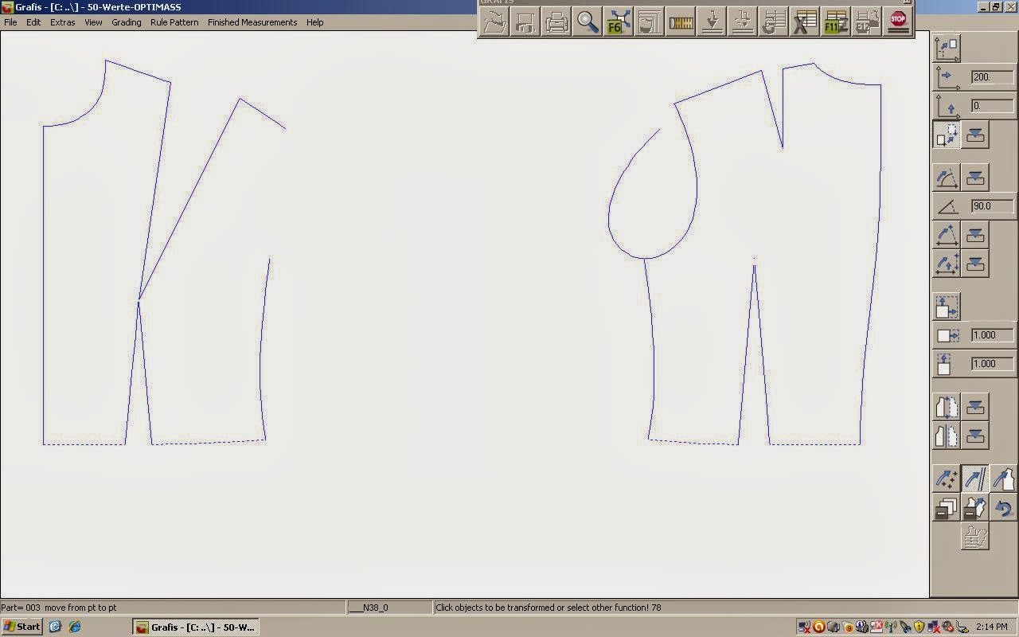This screenshot has height=637, width=1019.
Task: Open down-arrow button beside rotate and shift
Action: pyautogui.click(x=975, y=264)
